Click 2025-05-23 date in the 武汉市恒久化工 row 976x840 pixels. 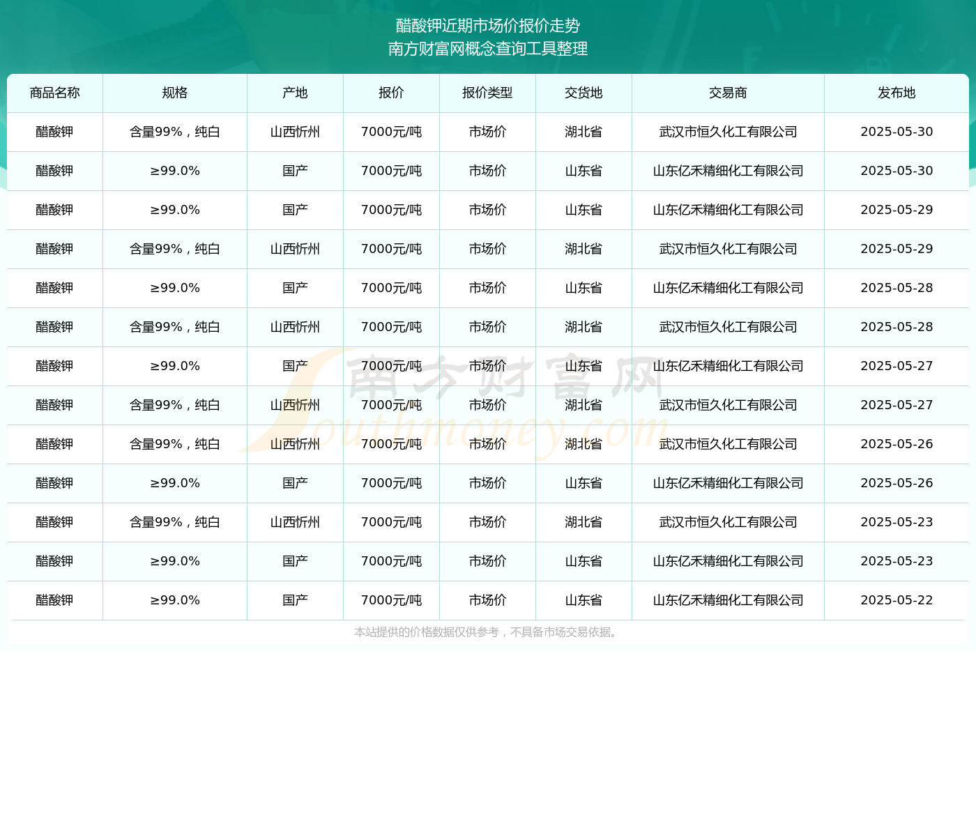[x=897, y=522]
